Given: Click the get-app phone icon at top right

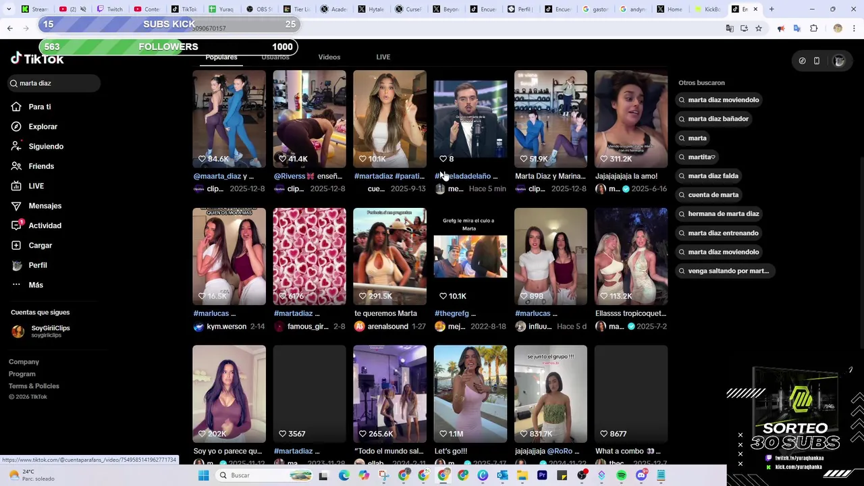Looking at the screenshot, I should tap(816, 61).
